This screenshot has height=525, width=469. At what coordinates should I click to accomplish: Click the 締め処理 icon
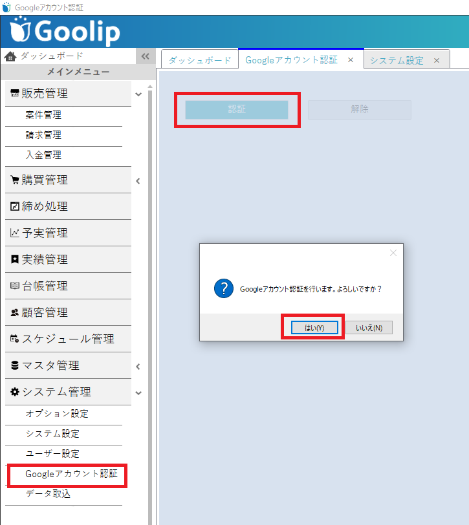[15, 206]
